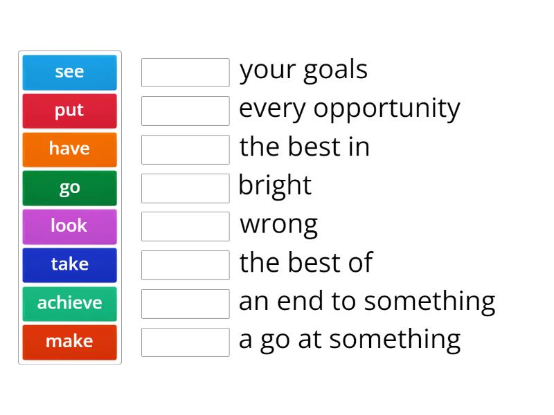Click the answer box next to "wrong"
Screen dimensions: 554x415
(x=185, y=225)
